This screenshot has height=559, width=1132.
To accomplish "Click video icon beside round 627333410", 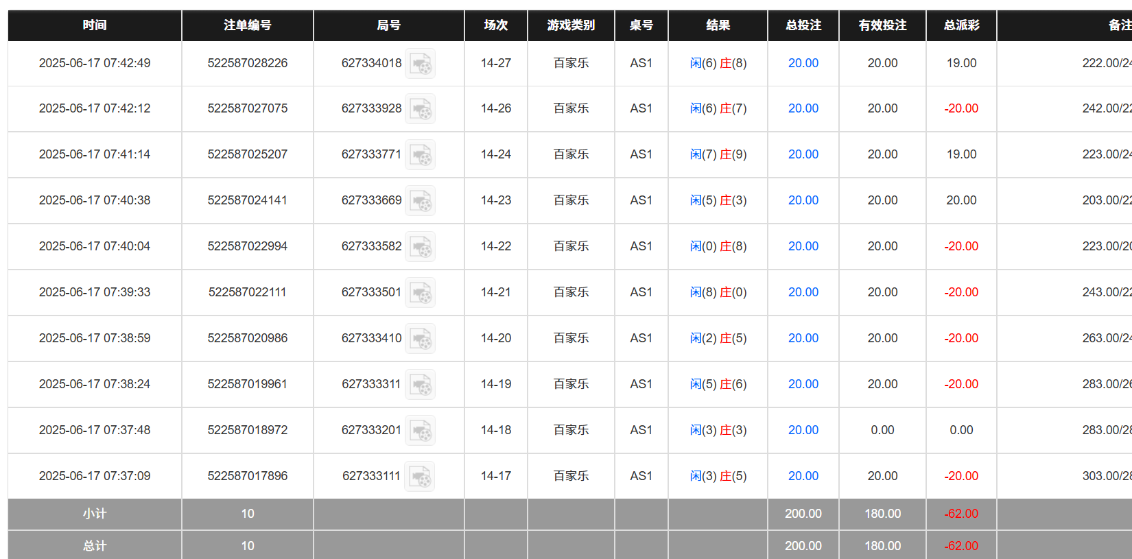I will tap(420, 339).
